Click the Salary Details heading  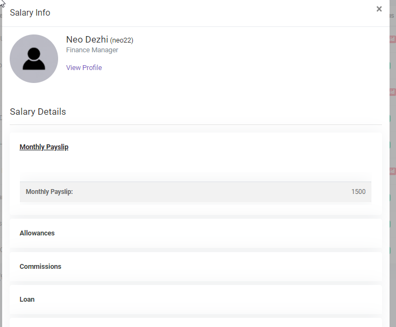pos(38,112)
